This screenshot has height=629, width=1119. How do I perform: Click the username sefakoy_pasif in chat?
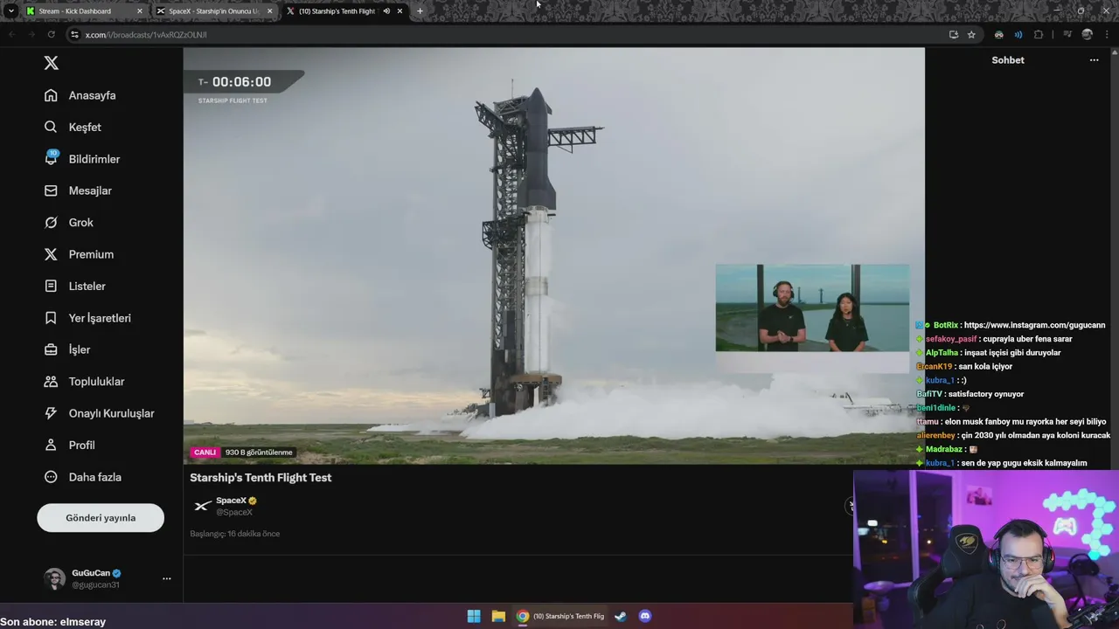point(951,339)
